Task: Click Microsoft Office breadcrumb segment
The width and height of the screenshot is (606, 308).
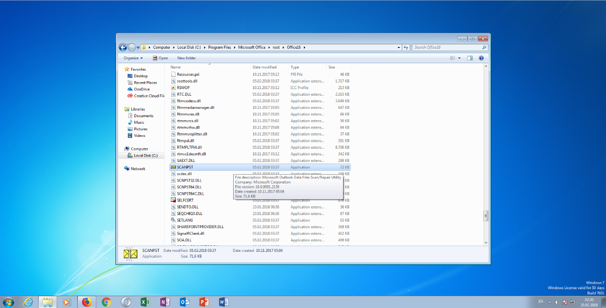Action: (252, 47)
